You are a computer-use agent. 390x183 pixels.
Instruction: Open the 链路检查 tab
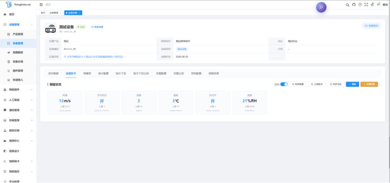click(x=214, y=74)
